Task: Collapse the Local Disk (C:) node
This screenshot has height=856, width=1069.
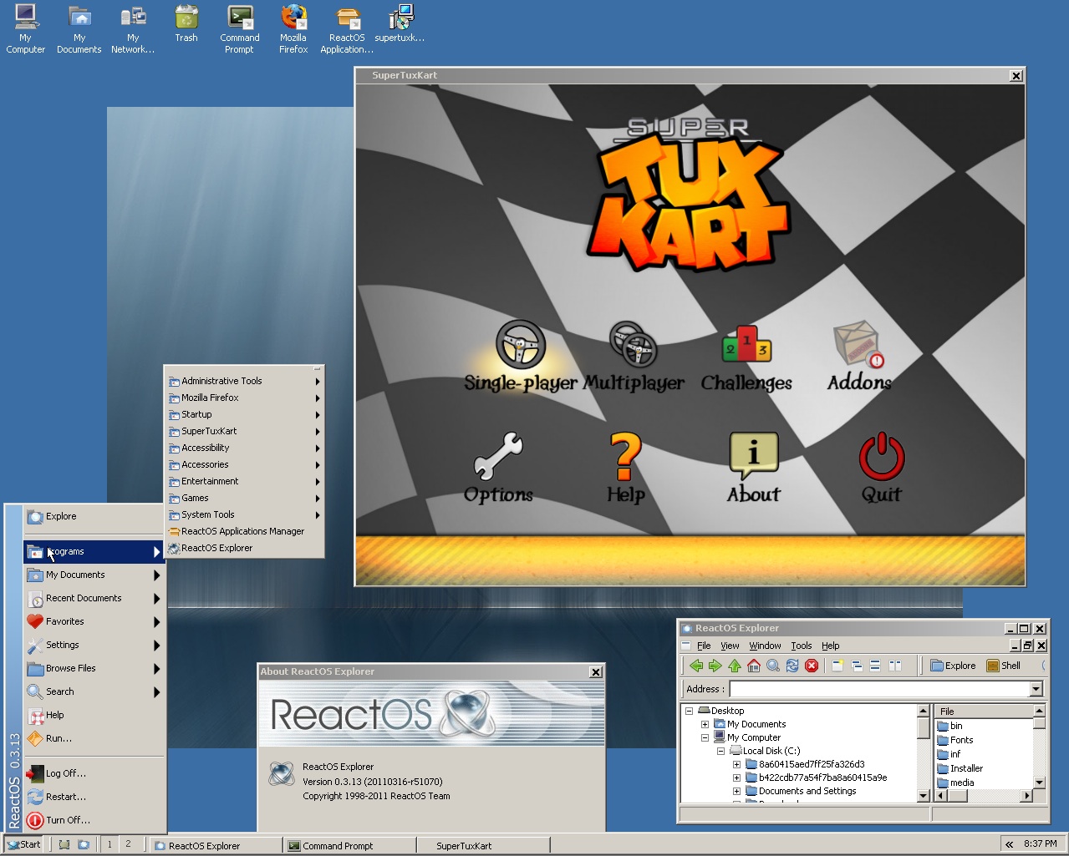Action: click(720, 751)
